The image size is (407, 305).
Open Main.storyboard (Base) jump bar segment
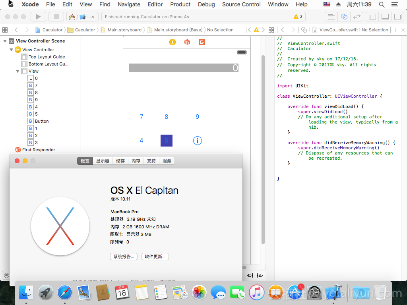coord(175,30)
